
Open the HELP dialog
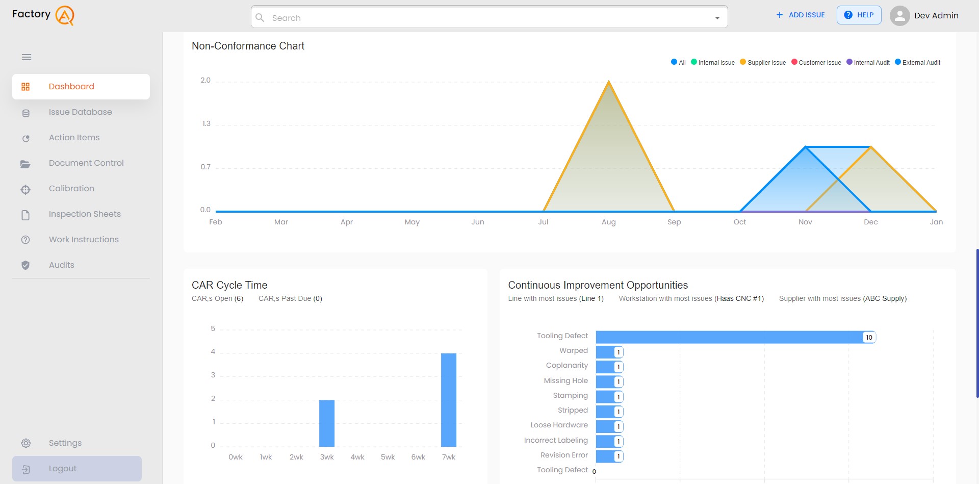coord(859,15)
